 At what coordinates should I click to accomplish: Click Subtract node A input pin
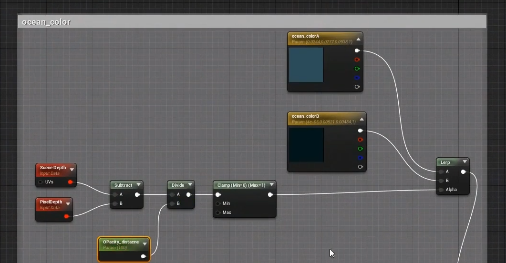tap(115, 195)
